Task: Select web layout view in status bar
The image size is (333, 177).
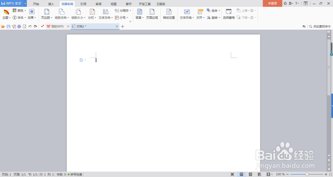Action: tap(259, 174)
